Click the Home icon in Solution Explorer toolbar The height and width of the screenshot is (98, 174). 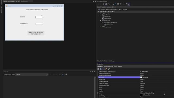tap(103, 4)
